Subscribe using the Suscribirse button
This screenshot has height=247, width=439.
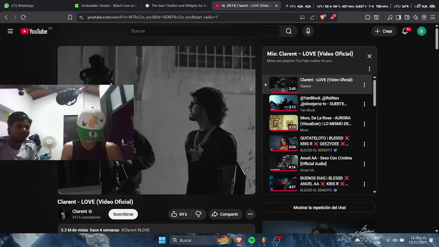pyautogui.click(x=123, y=214)
